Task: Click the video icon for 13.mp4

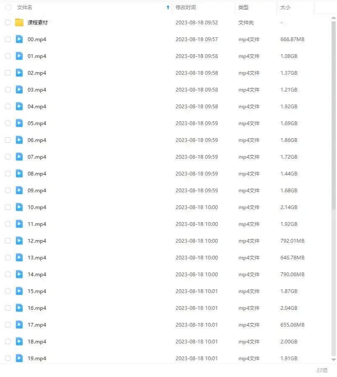Action: point(19,258)
